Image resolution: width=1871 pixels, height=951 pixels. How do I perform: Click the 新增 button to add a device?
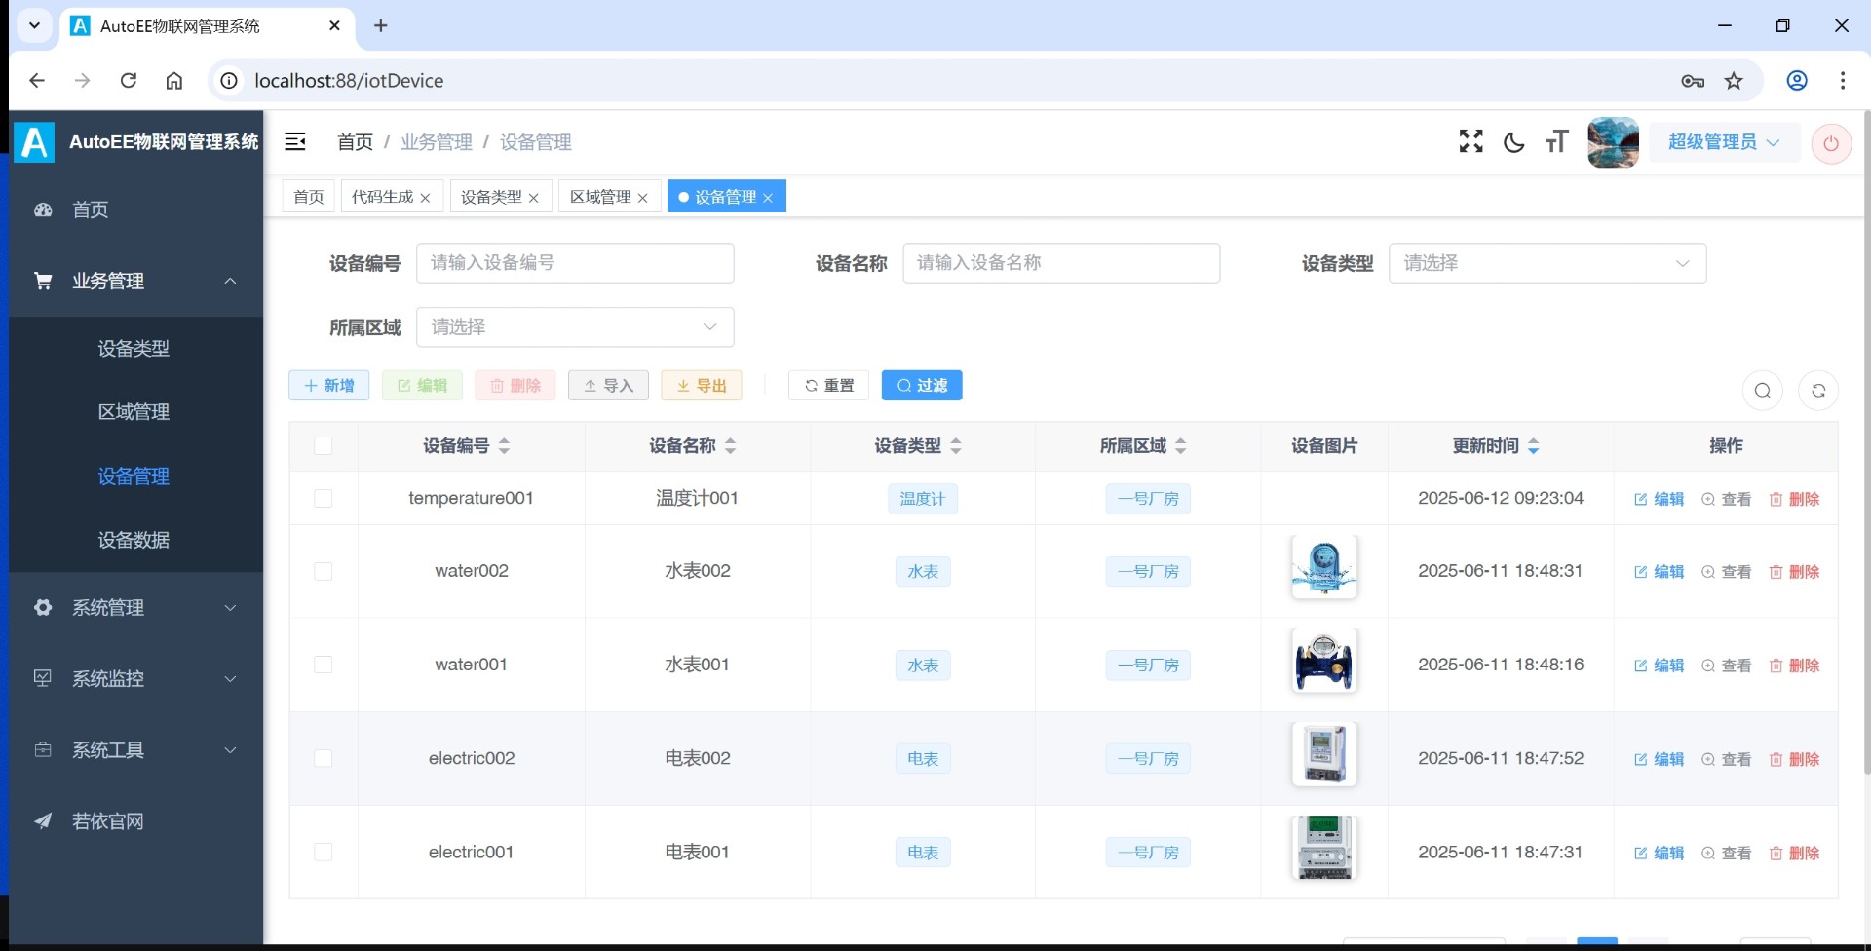[x=328, y=386]
